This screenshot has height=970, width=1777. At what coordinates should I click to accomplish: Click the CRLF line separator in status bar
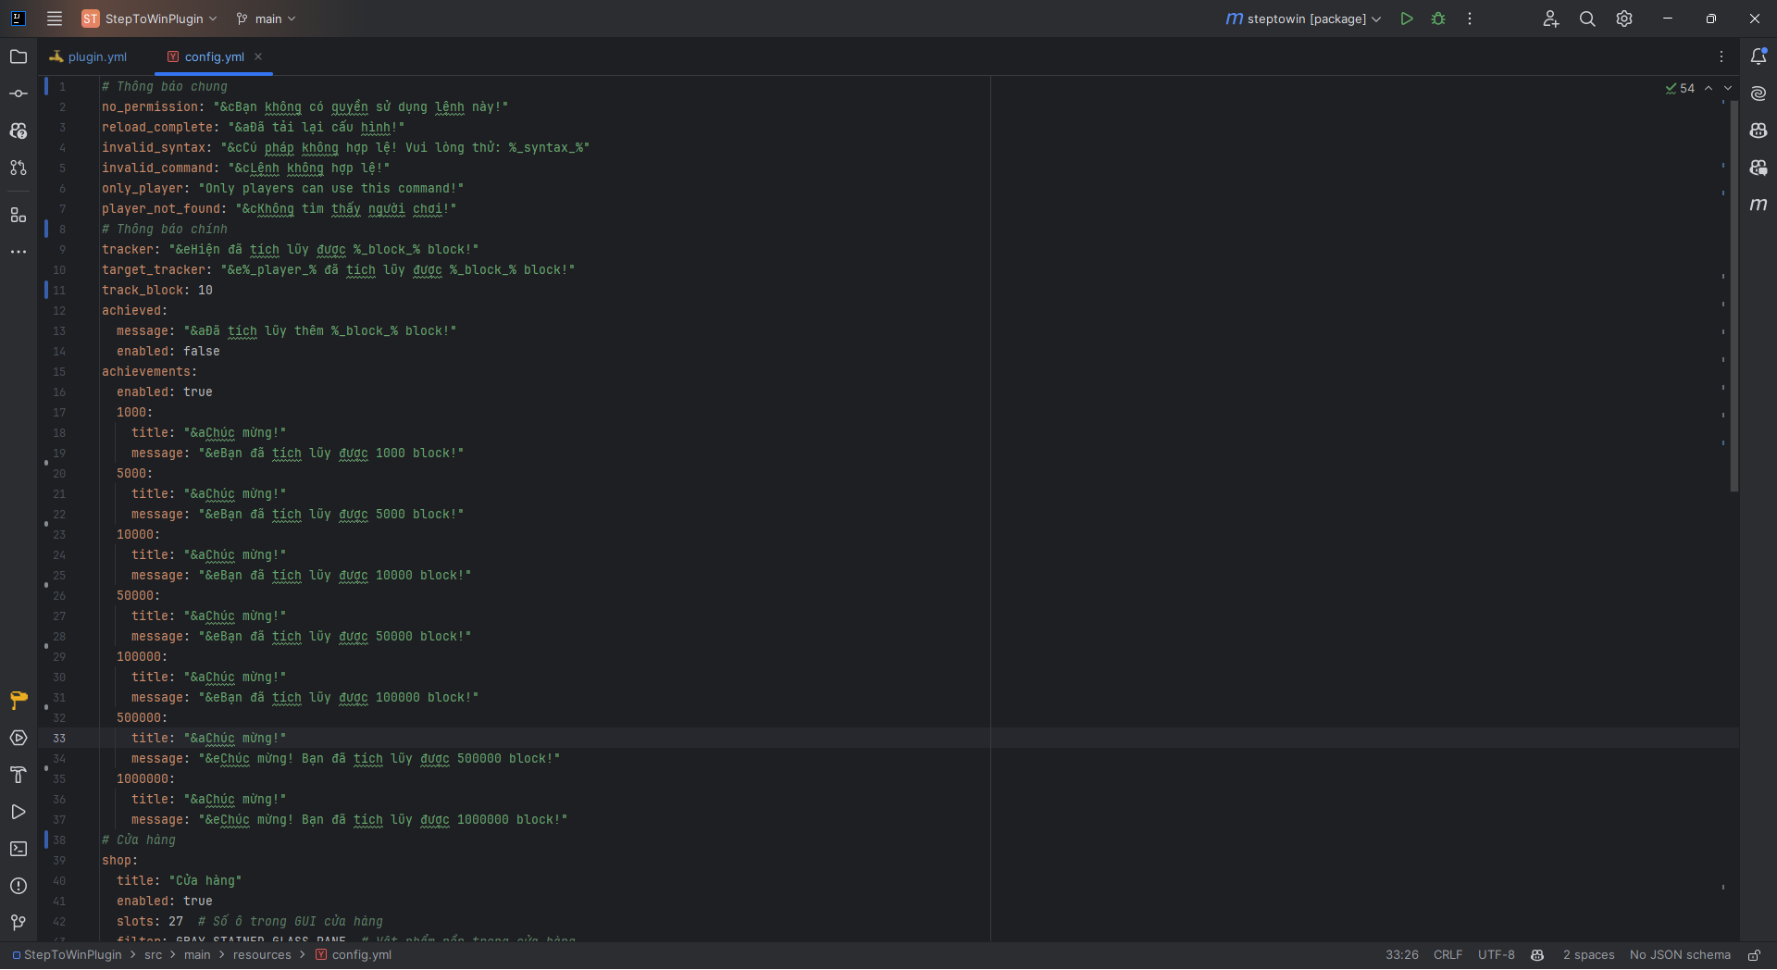point(1448,955)
